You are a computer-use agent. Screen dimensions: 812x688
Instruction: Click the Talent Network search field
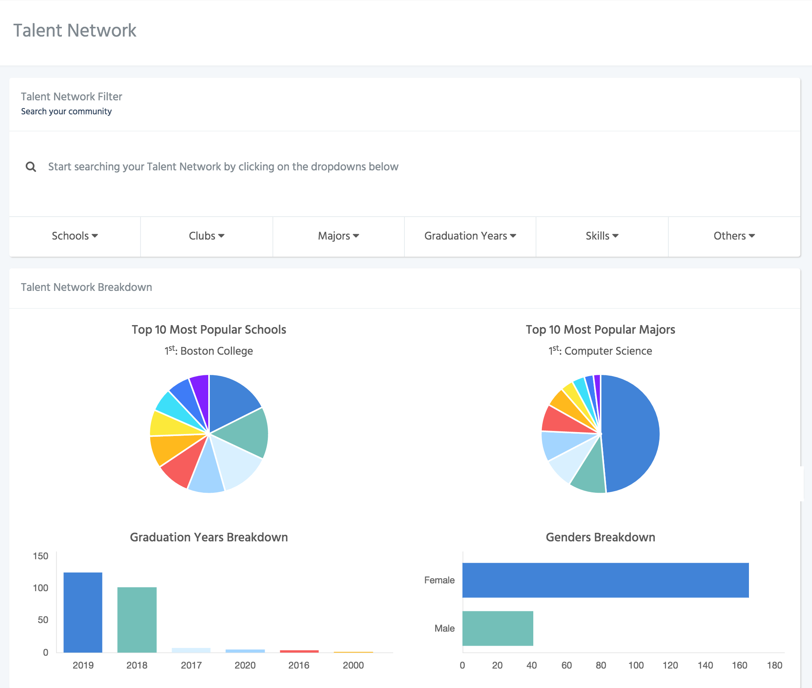(223, 167)
